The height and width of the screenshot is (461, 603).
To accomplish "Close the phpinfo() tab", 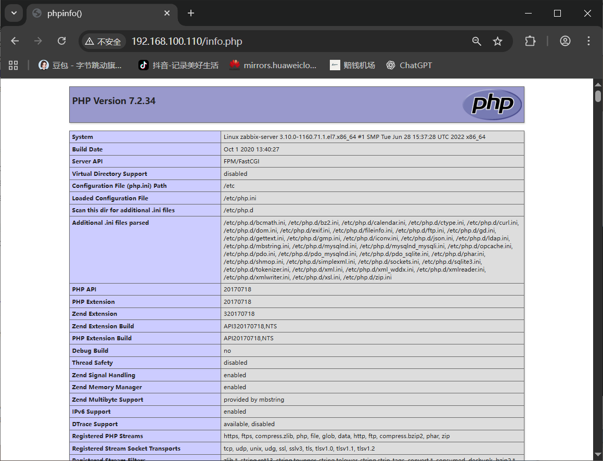I will pyautogui.click(x=167, y=13).
